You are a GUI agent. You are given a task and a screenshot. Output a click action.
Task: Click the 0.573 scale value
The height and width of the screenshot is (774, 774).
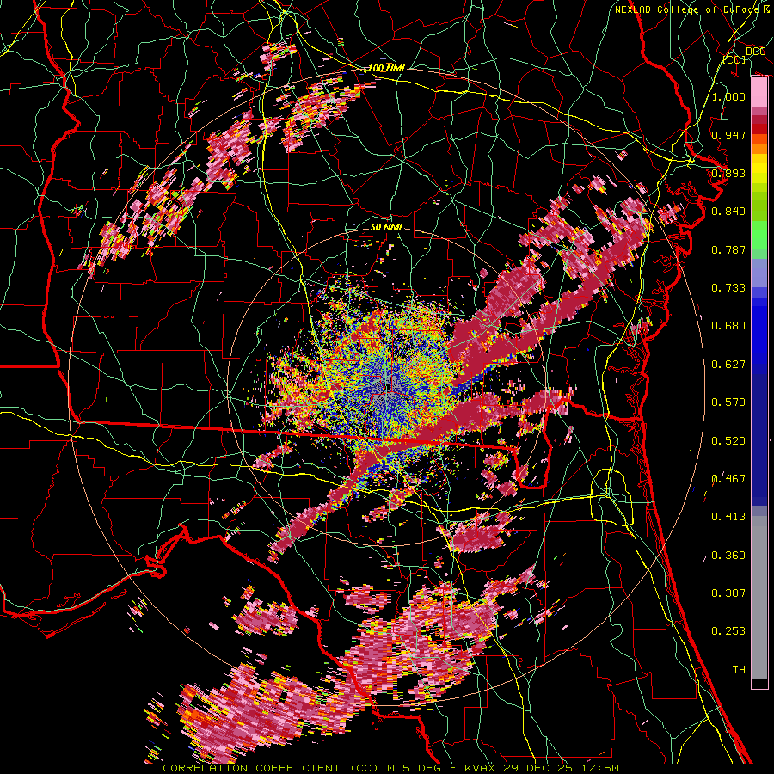pos(728,402)
